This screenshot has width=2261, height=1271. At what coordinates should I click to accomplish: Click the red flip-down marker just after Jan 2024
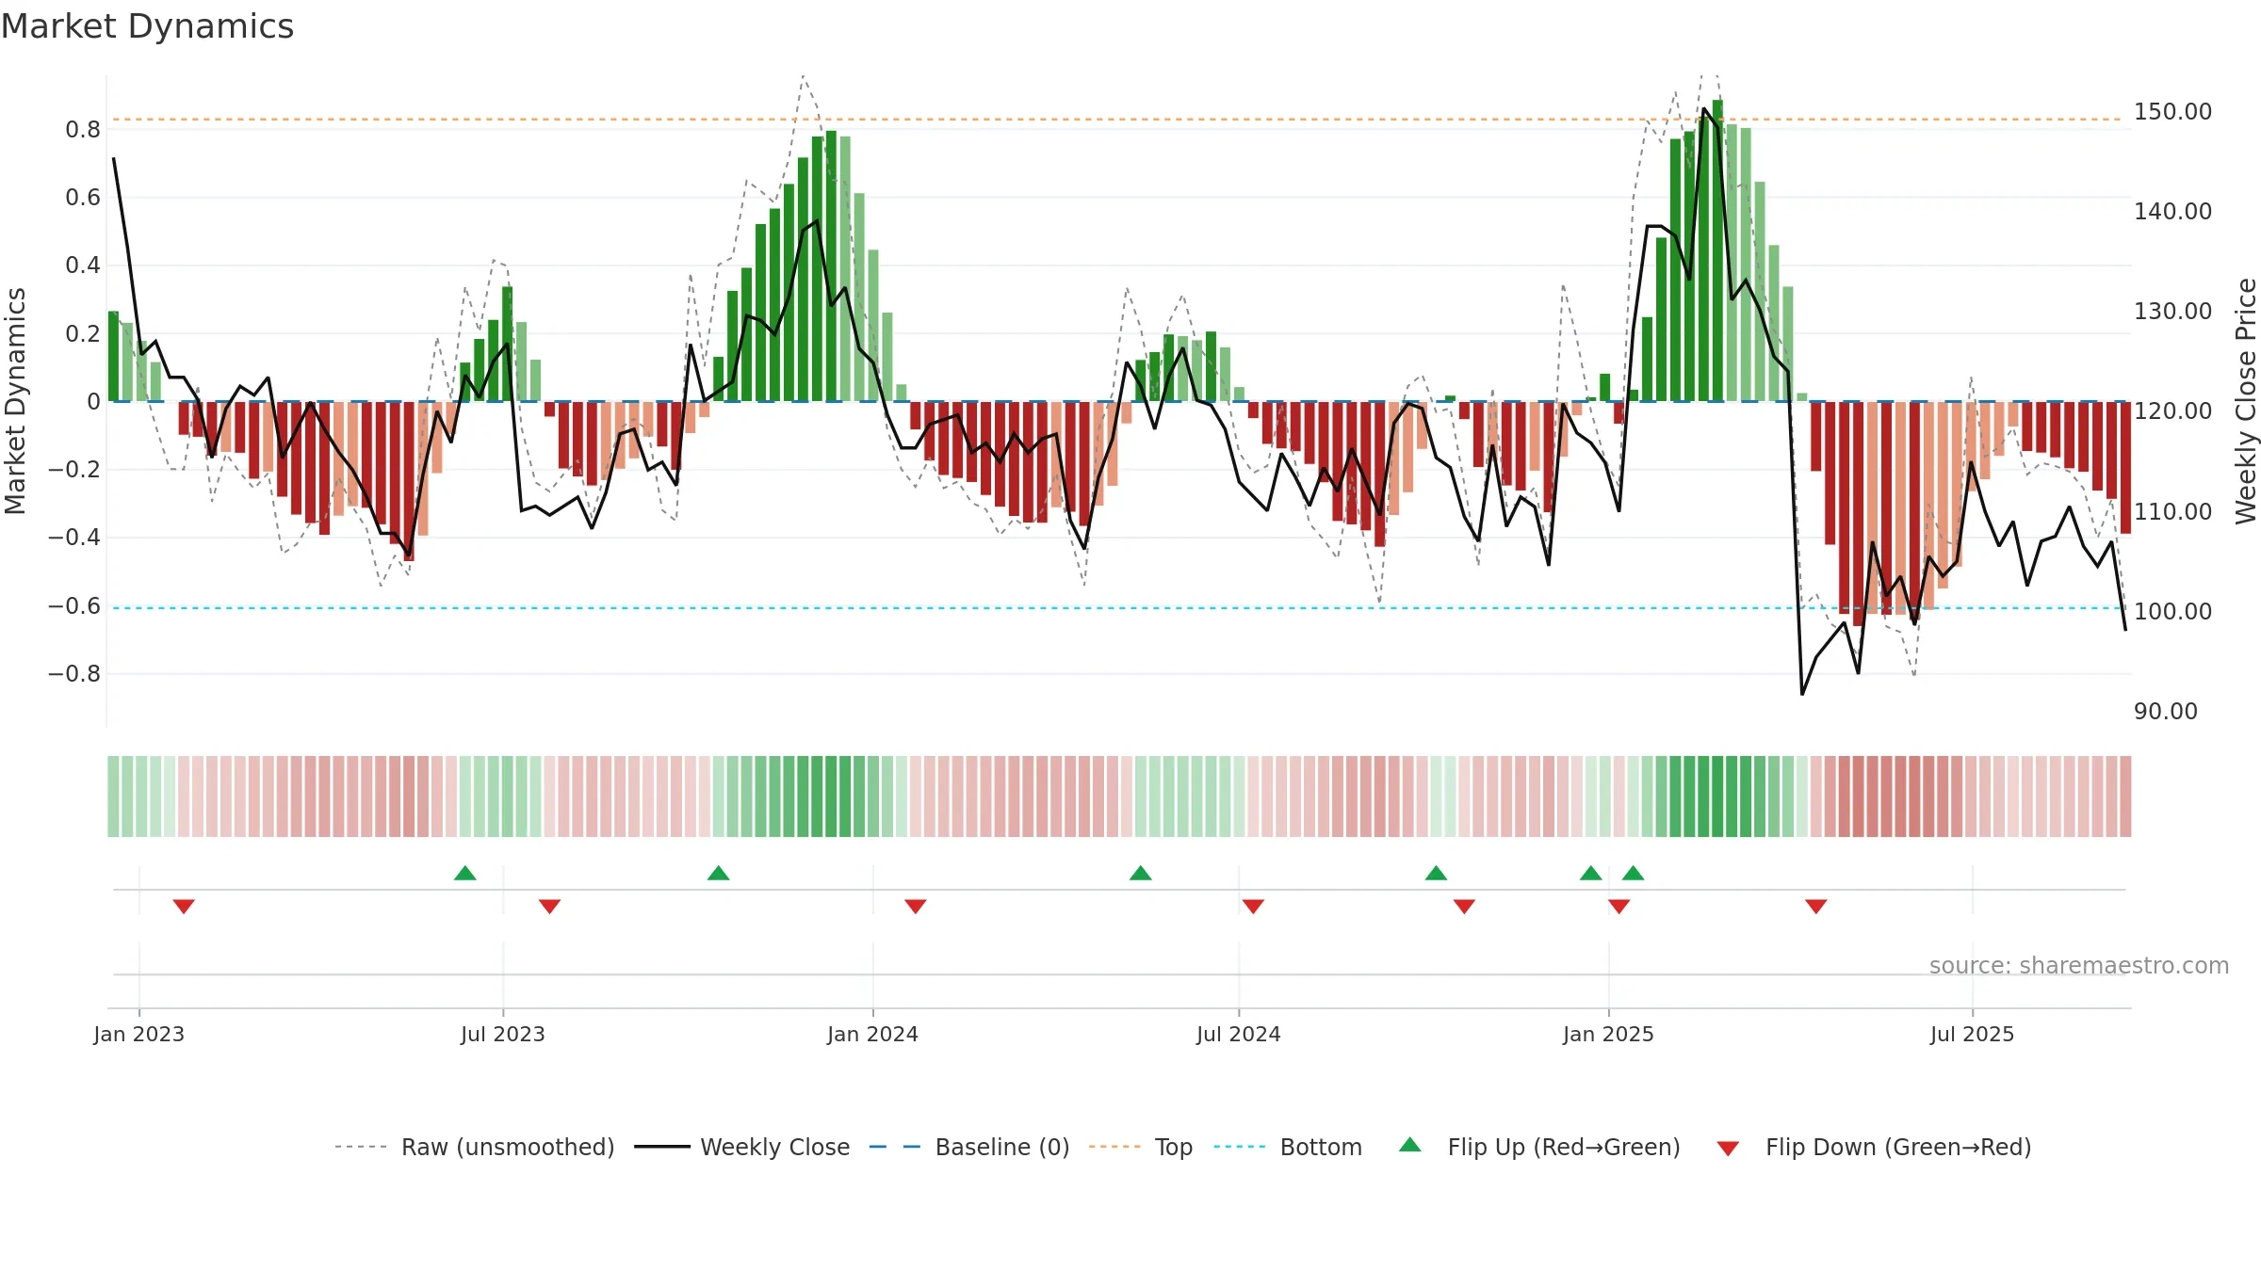[x=916, y=907]
